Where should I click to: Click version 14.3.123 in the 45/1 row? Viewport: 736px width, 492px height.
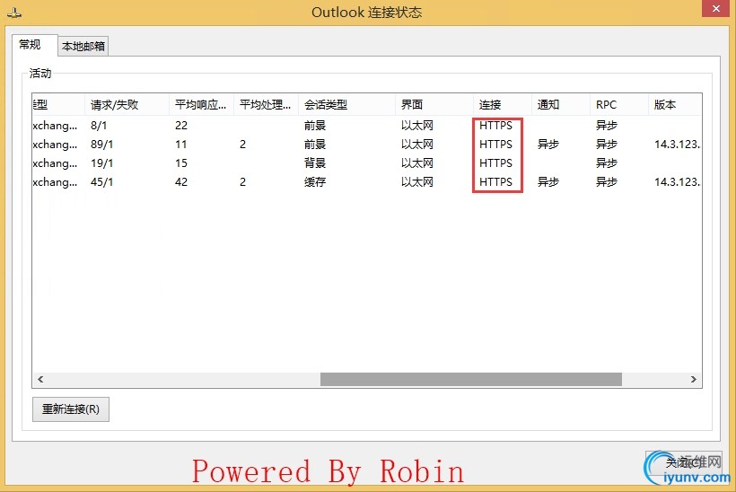click(677, 181)
